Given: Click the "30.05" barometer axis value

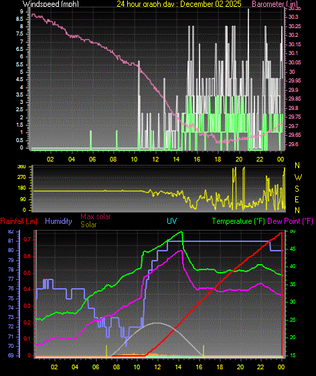Looking at the screenshot, I should click(x=295, y=62).
